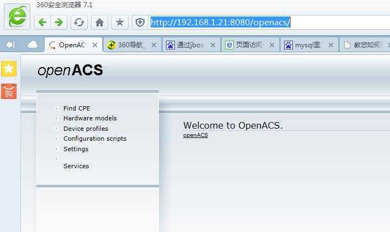
Task: Select the address bar URL field
Action: [269, 23]
